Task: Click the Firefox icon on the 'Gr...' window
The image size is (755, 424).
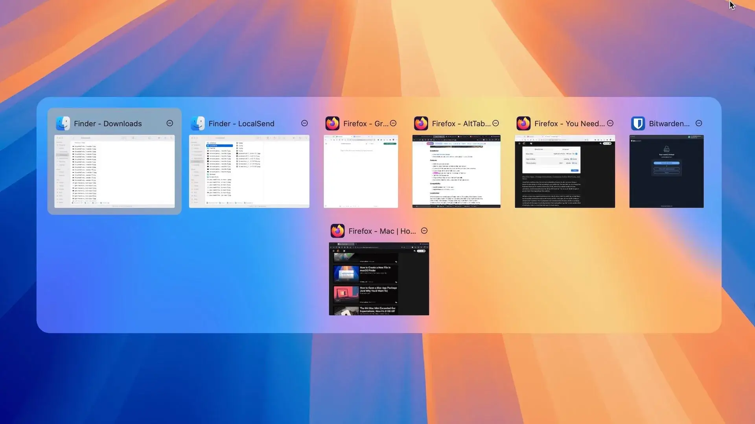Action: click(x=333, y=123)
